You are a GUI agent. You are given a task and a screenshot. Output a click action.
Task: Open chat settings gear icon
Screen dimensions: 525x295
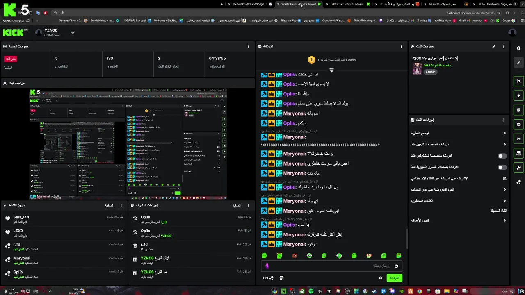(x=381, y=278)
